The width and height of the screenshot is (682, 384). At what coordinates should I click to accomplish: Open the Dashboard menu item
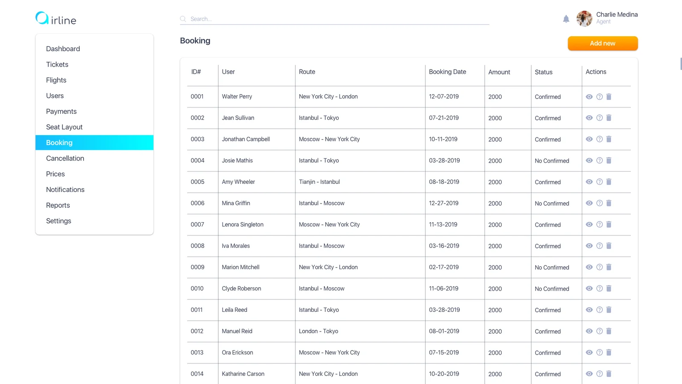click(x=63, y=49)
